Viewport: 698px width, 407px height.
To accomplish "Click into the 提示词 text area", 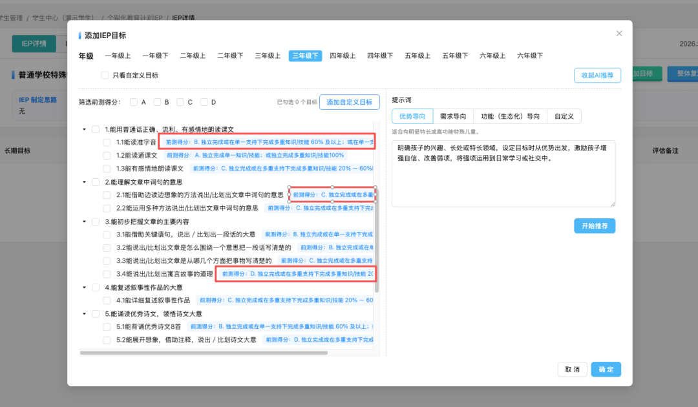I will click(x=503, y=174).
